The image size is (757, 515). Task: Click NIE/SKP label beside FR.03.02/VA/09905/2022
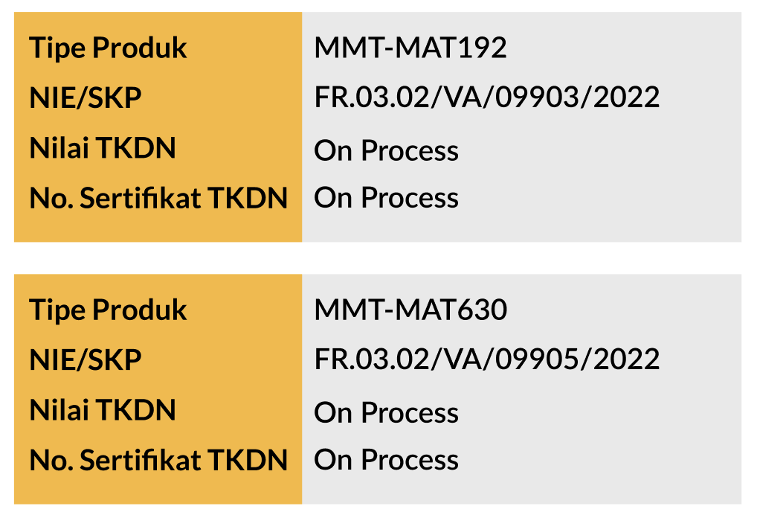[x=86, y=359]
